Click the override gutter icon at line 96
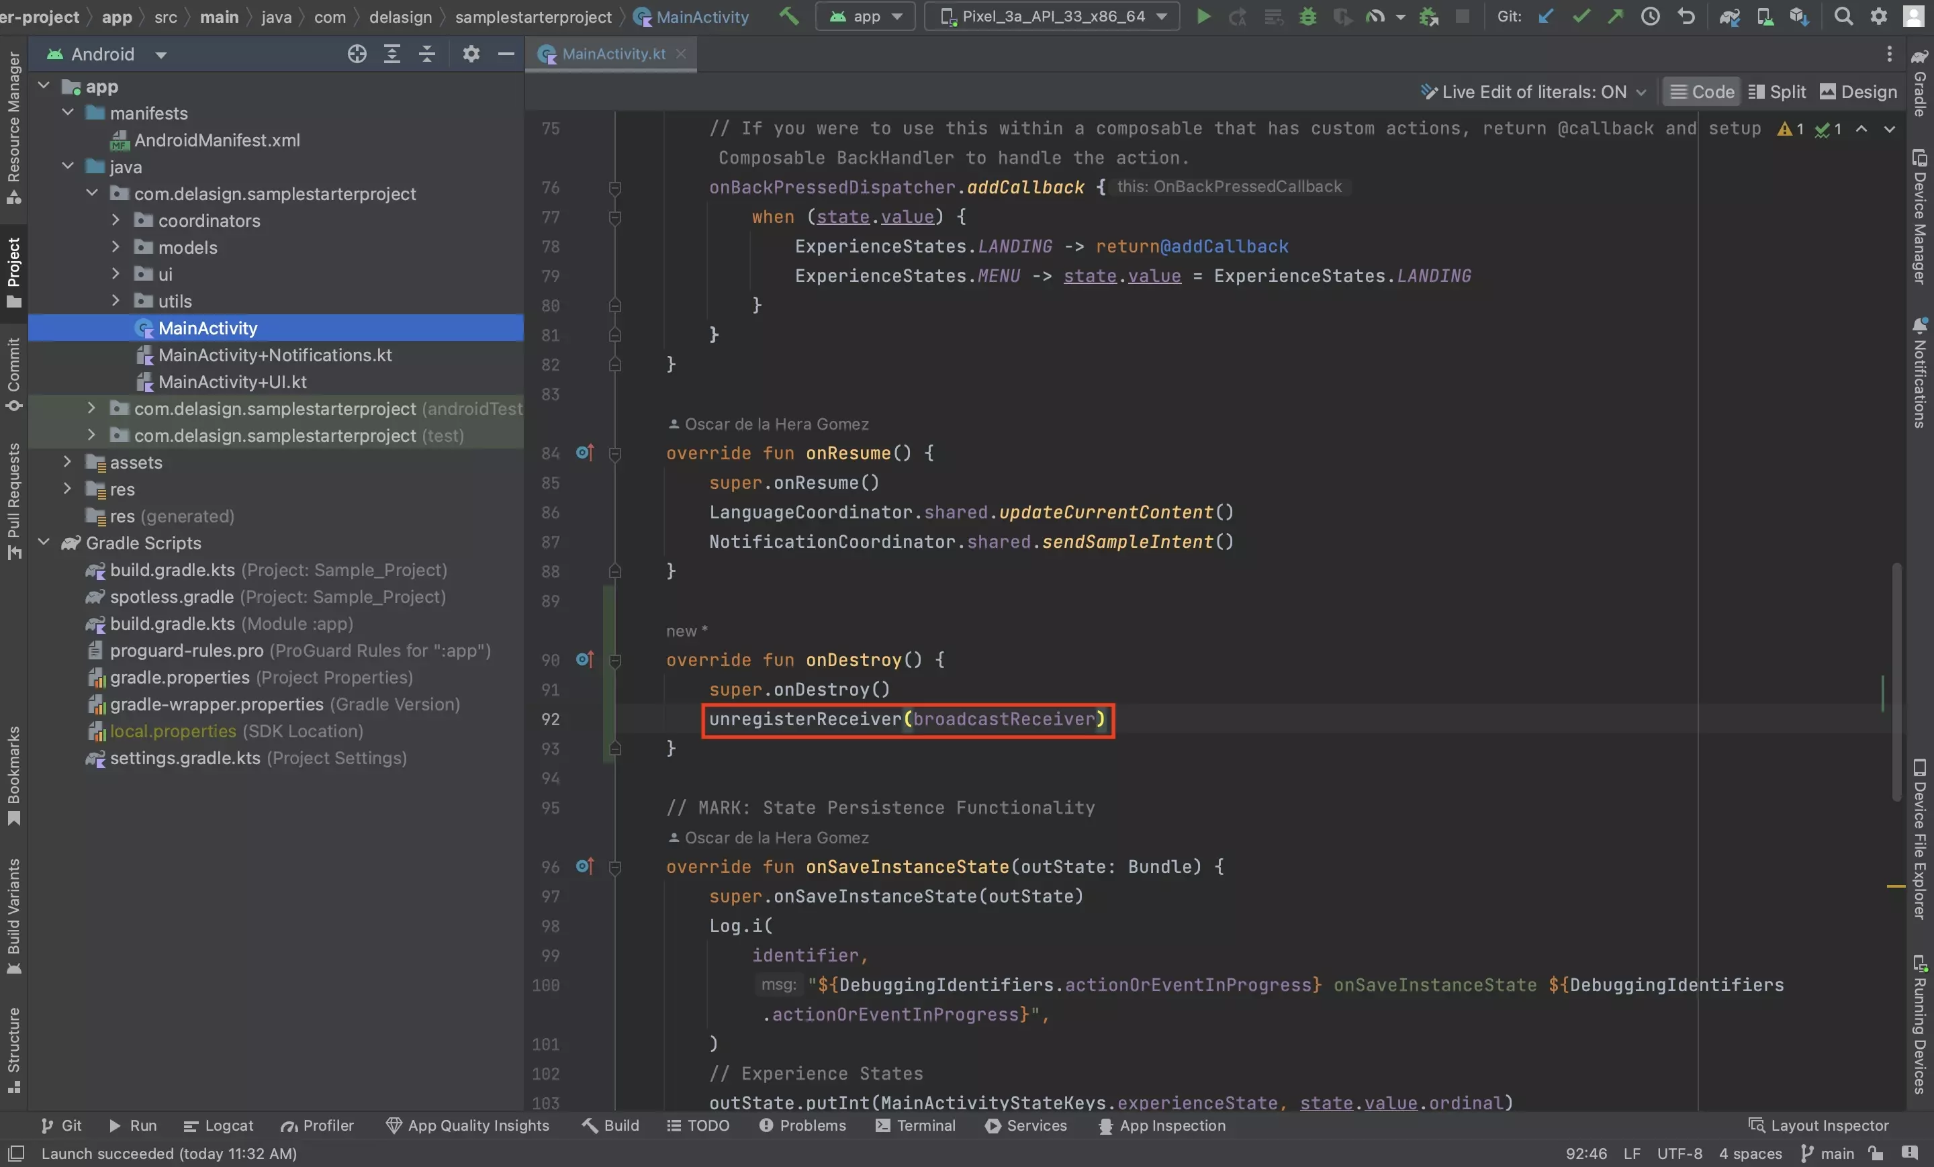1934x1167 pixels. click(585, 866)
